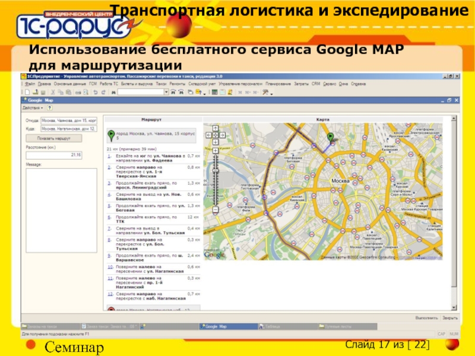Click the binoculars Find icon
Image resolution: width=475 pixels, height=356 pixels.
point(113,93)
